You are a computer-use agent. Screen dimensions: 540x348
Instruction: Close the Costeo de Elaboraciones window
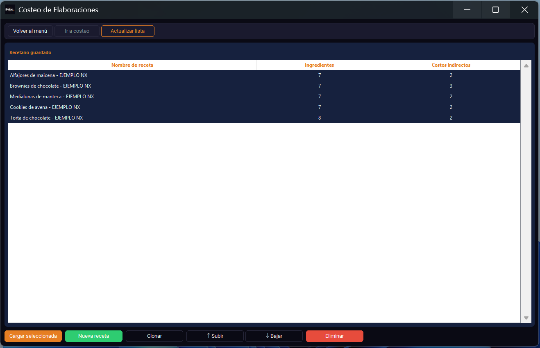[x=524, y=10]
